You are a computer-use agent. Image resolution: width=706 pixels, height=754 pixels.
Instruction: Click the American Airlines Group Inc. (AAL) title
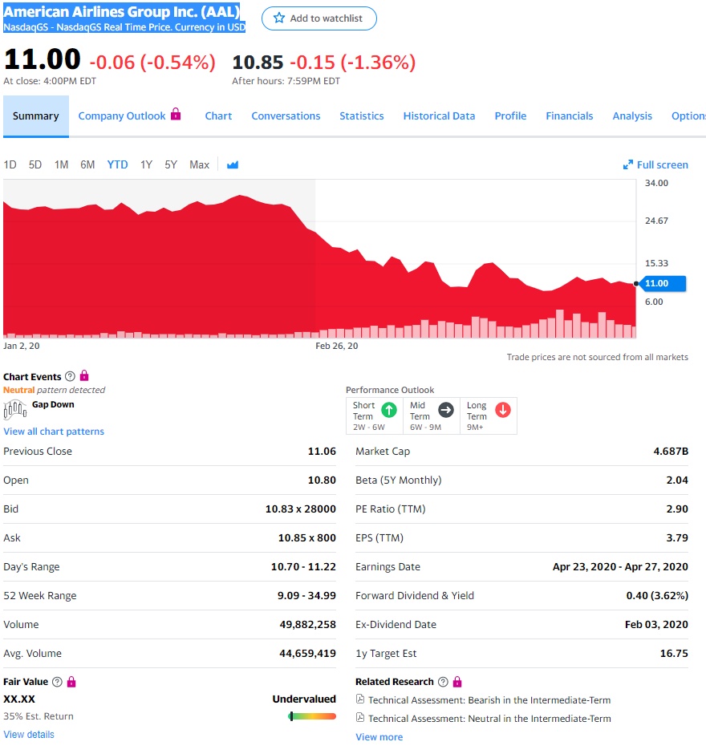[122, 11]
